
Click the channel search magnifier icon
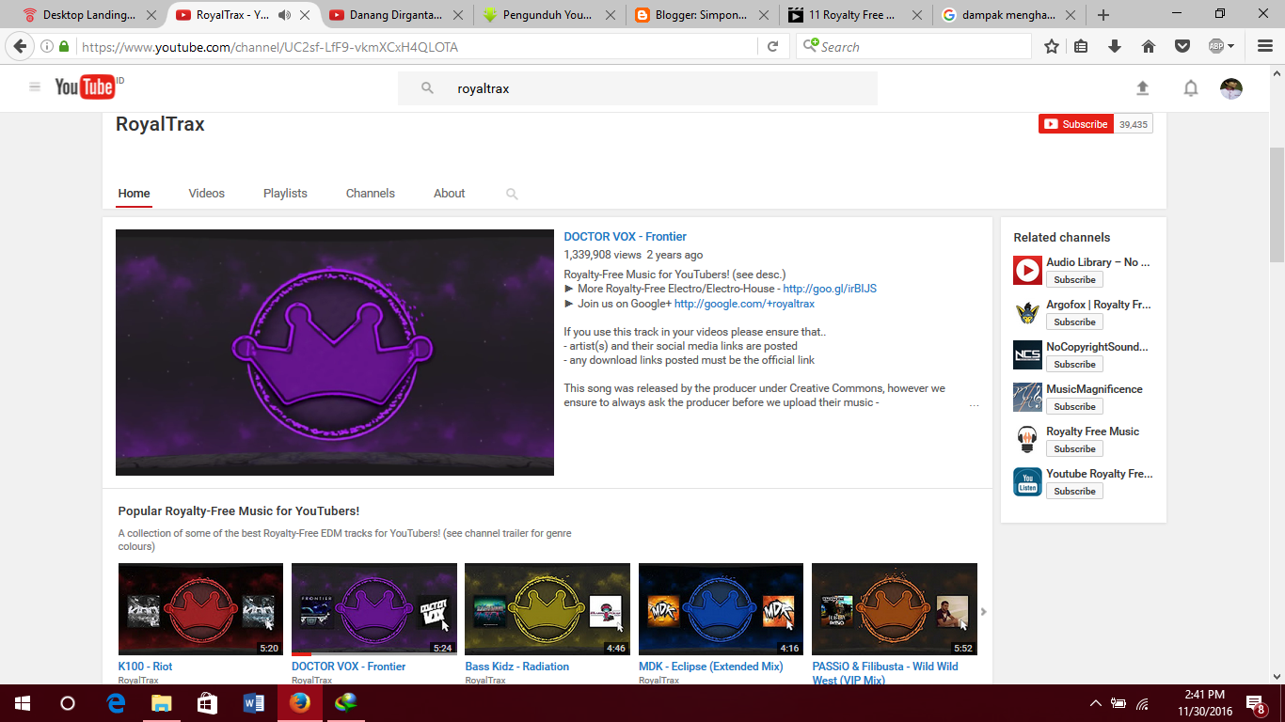coord(512,194)
